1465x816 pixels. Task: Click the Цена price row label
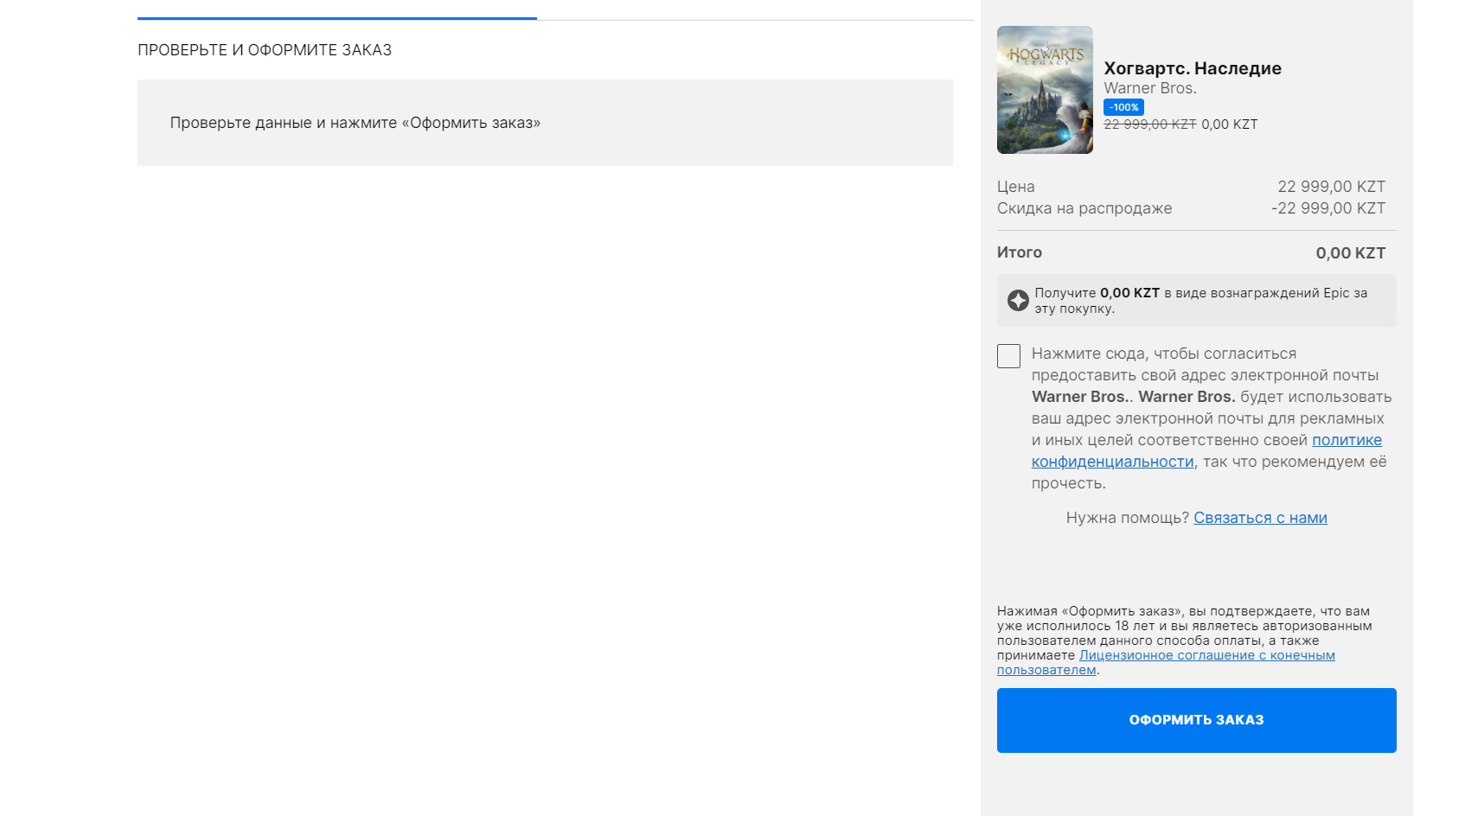tap(1015, 187)
